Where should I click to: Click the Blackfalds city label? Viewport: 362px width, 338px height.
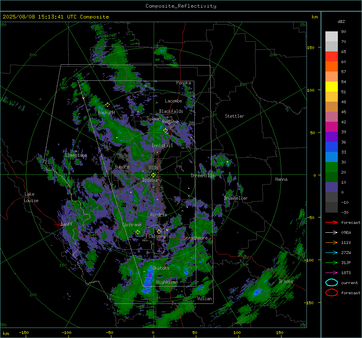pyautogui.click(x=171, y=111)
